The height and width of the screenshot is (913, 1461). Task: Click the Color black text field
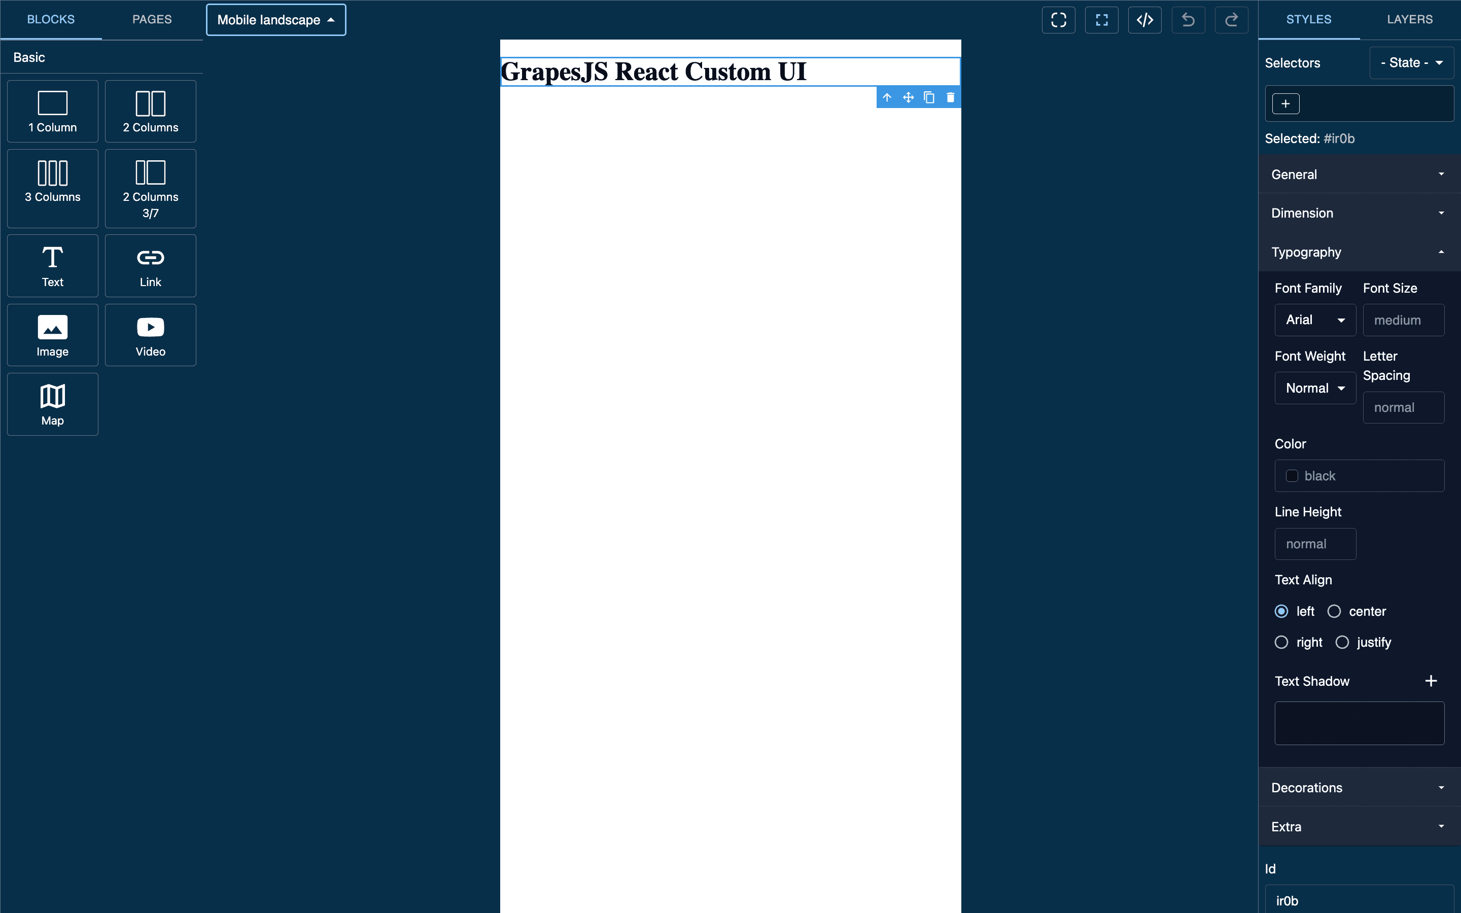1359,476
